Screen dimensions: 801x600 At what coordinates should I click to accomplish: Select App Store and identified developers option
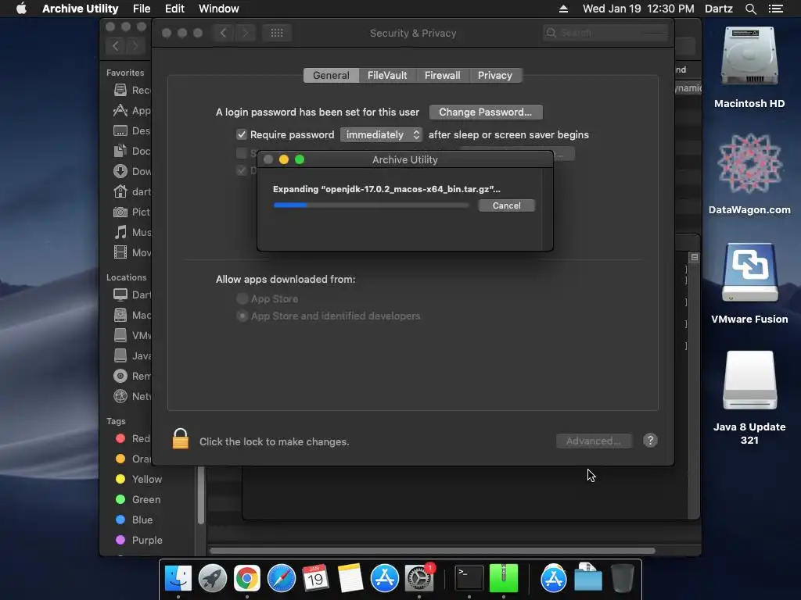[x=242, y=316]
